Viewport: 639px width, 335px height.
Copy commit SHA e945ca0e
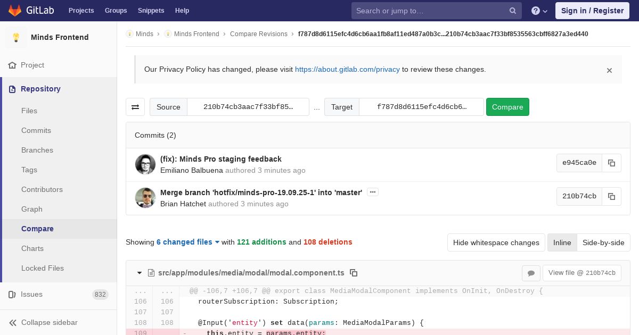tap(611, 163)
